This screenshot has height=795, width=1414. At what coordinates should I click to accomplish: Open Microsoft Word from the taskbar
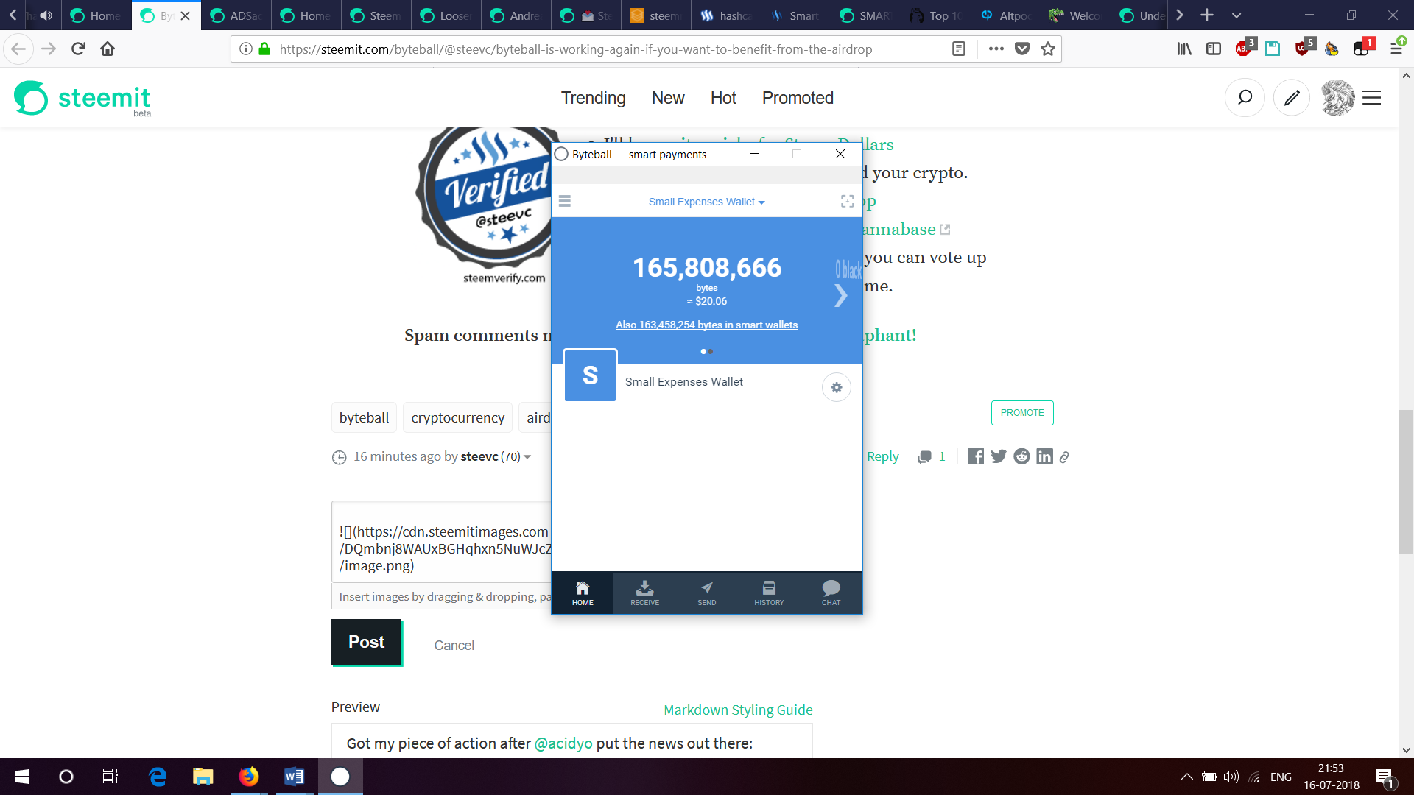(294, 777)
